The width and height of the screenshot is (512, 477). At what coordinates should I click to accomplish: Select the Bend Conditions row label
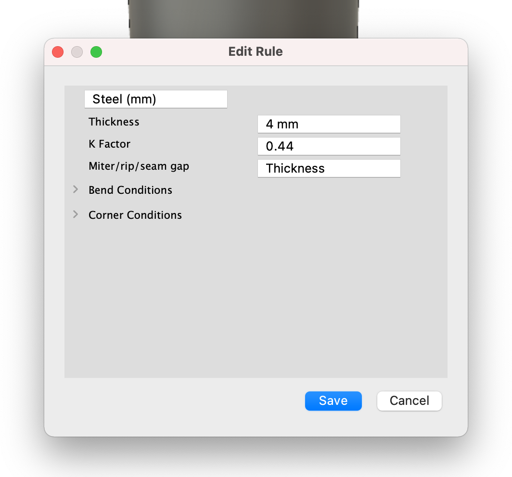130,190
